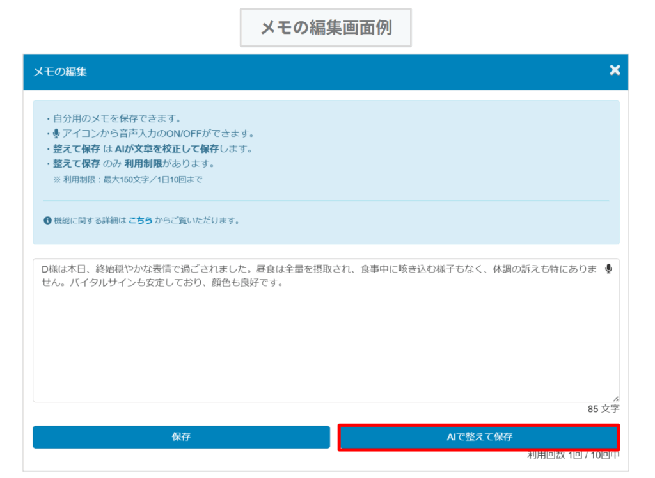
Task: Click the textarea resize handle corner
Action: [x=615, y=398]
